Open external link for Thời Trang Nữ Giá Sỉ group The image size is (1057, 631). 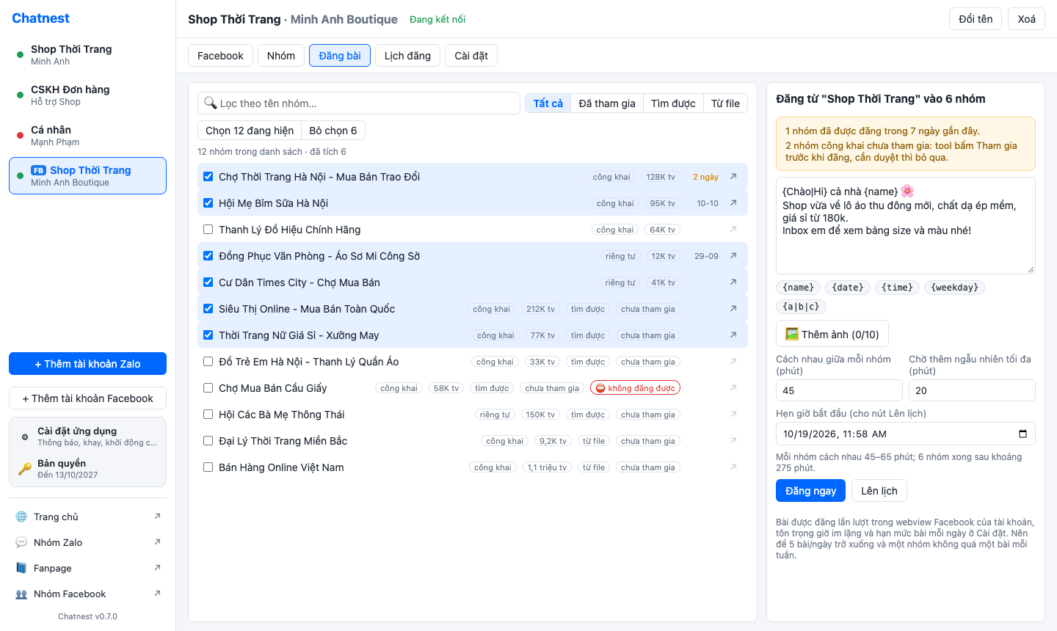733,335
